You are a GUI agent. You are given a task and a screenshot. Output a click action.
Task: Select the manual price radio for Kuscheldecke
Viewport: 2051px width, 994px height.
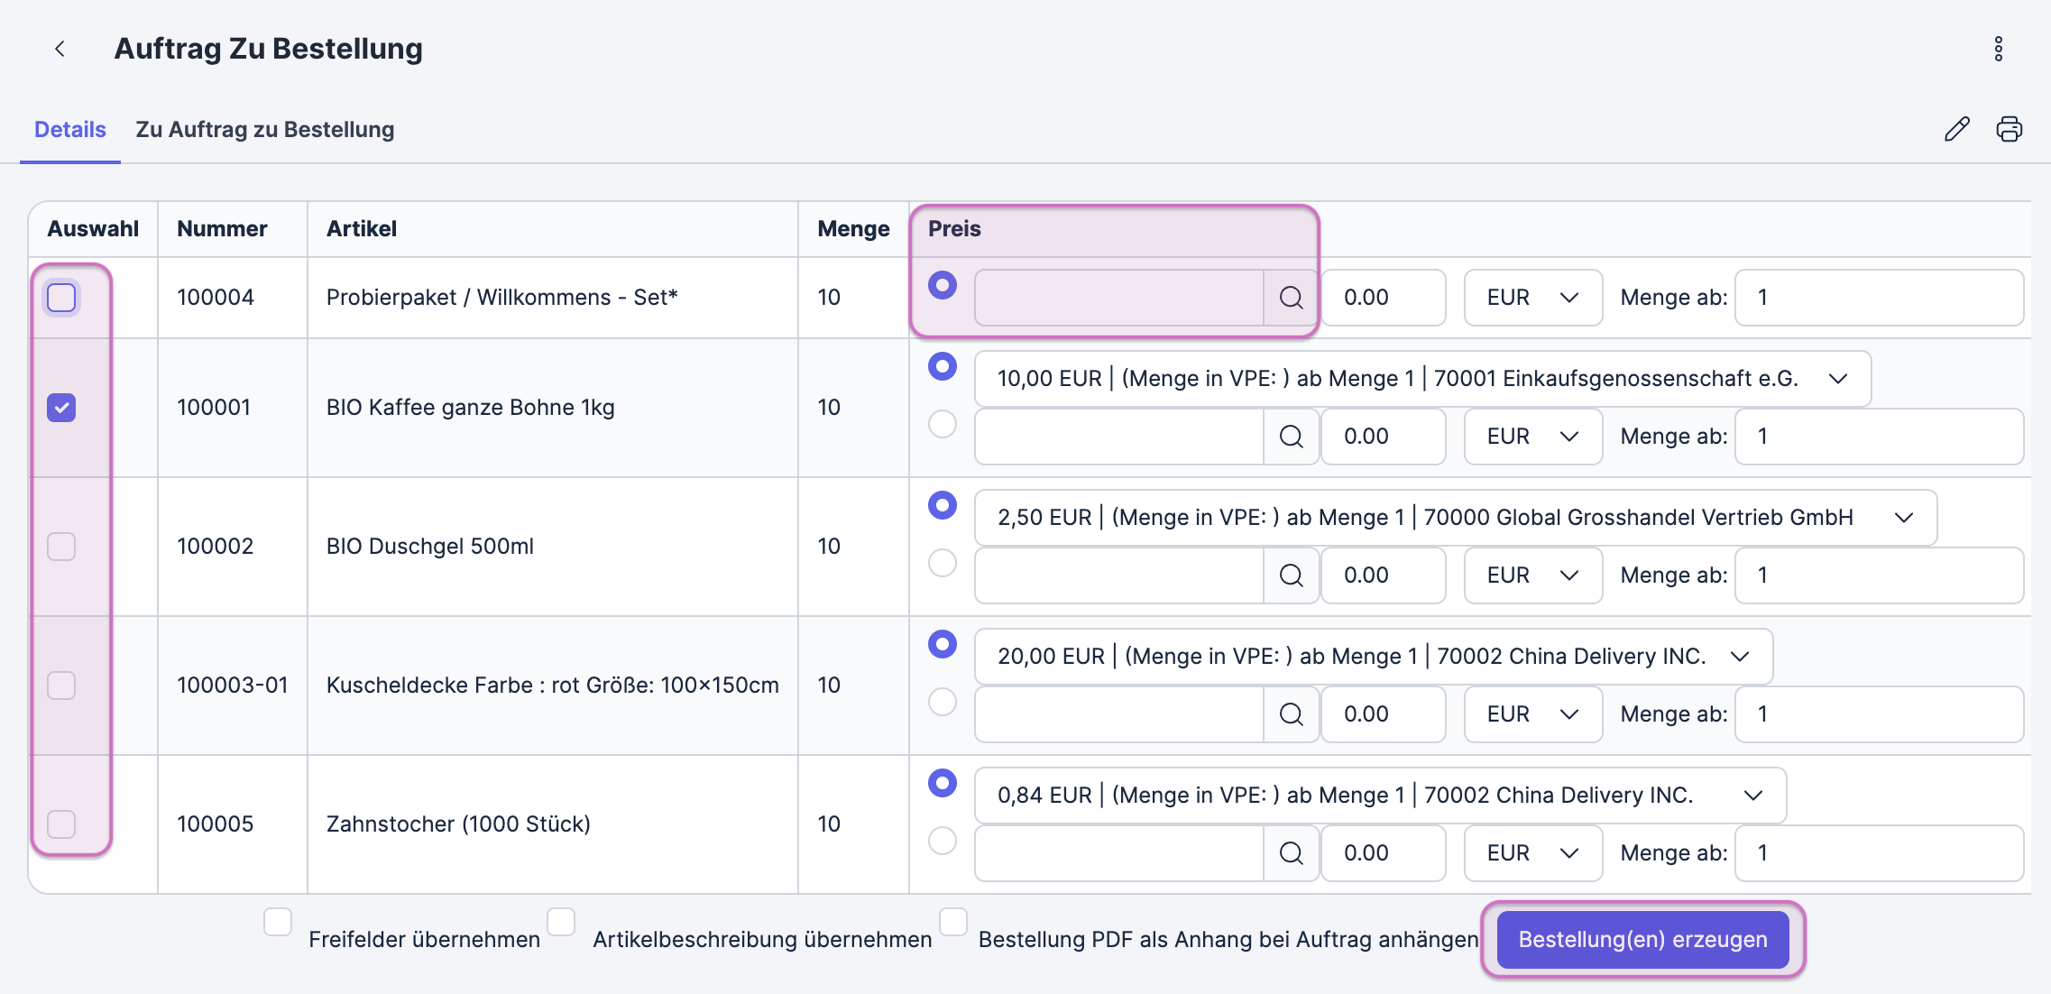pyautogui.click(x=943, y=702)
